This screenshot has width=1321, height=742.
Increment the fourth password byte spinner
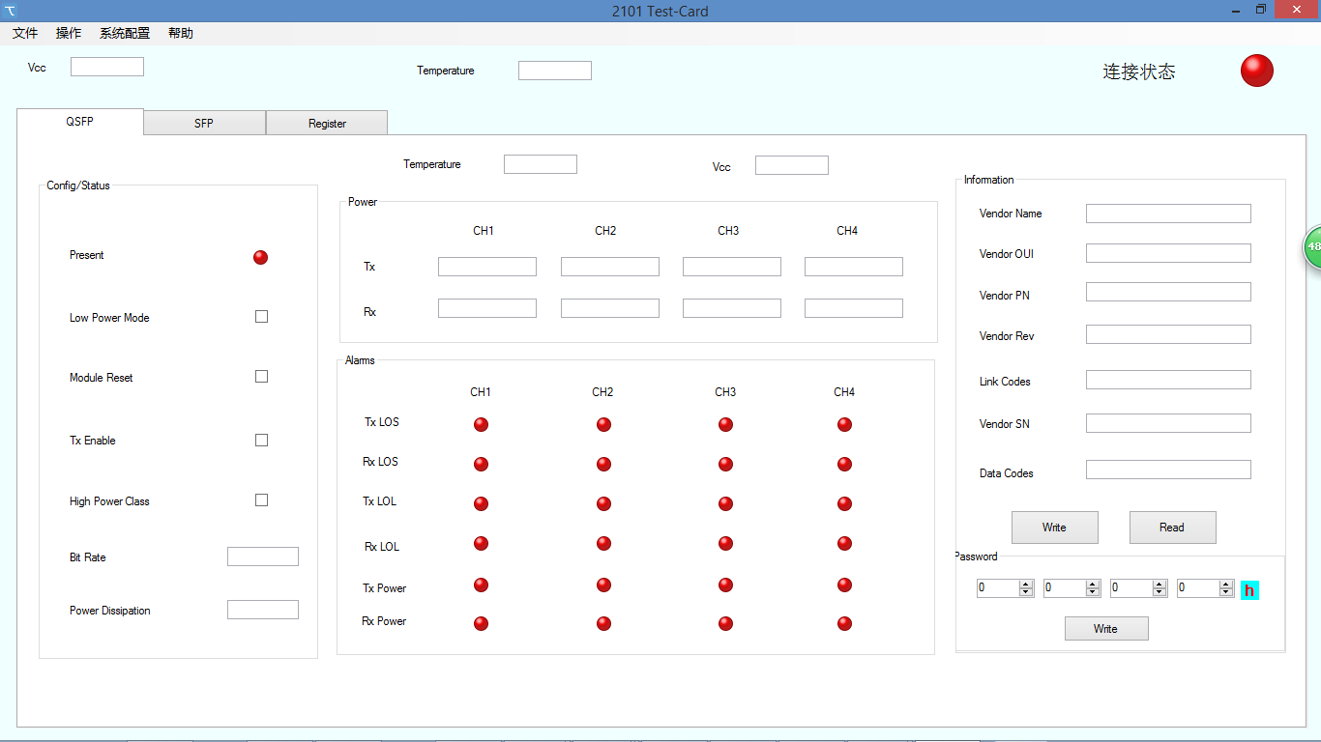(1226, 584)
